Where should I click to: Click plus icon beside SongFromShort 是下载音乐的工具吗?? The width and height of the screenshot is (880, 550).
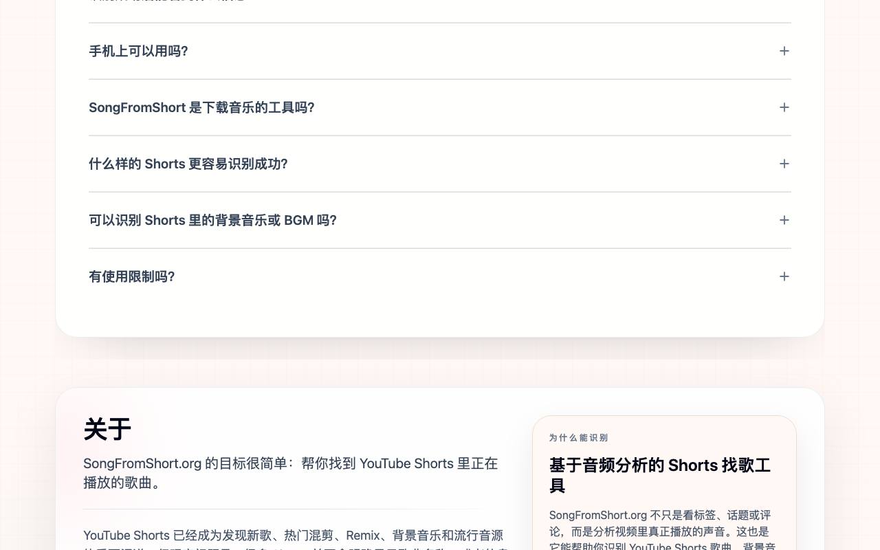coord(784,107)
